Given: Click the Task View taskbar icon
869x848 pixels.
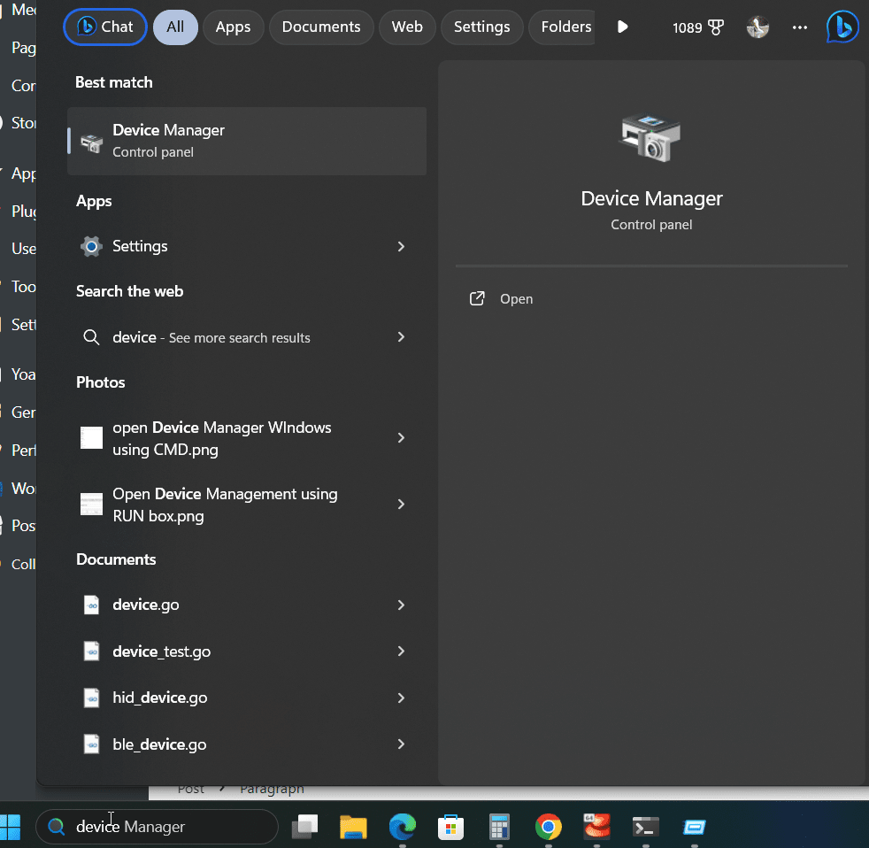Looking at the screenshot, I should point(305,827).
